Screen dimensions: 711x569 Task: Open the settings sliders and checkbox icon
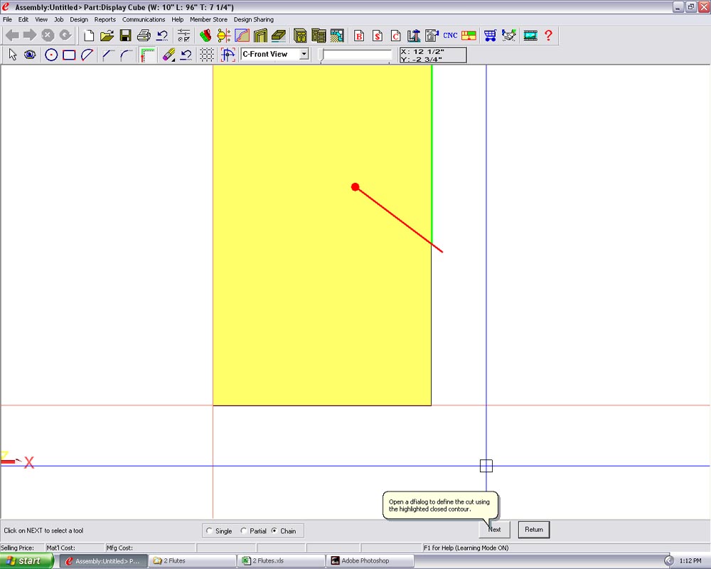183,36
